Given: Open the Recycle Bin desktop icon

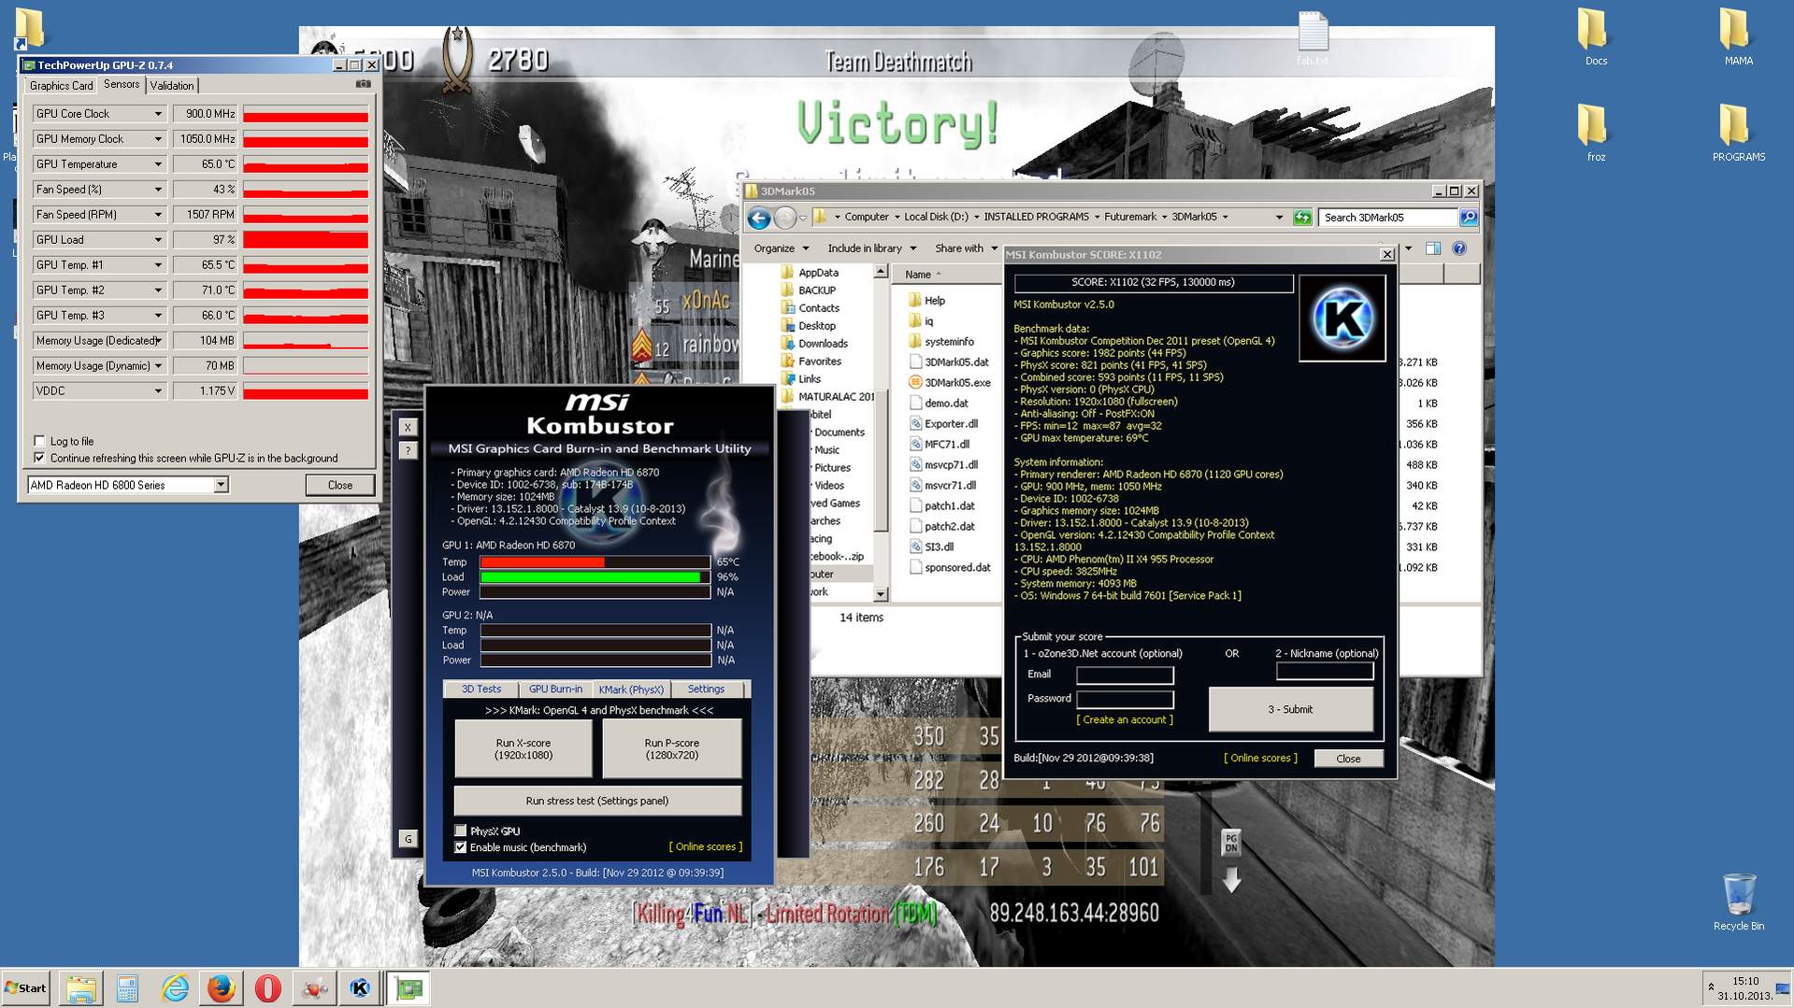Looking at the screenshot, I should 1739,902.
